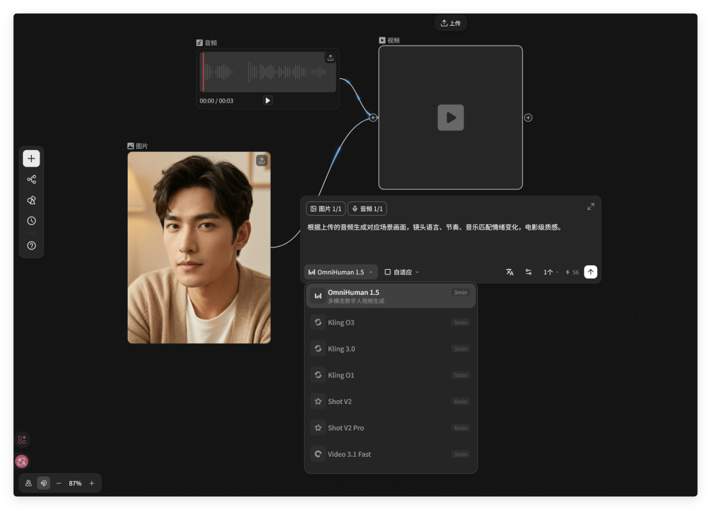Open the parameter settings sliders icon

coord(528,272)
